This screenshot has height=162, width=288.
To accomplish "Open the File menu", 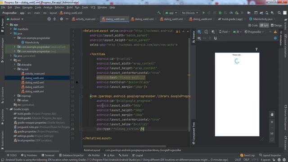I will pos(3,8).
